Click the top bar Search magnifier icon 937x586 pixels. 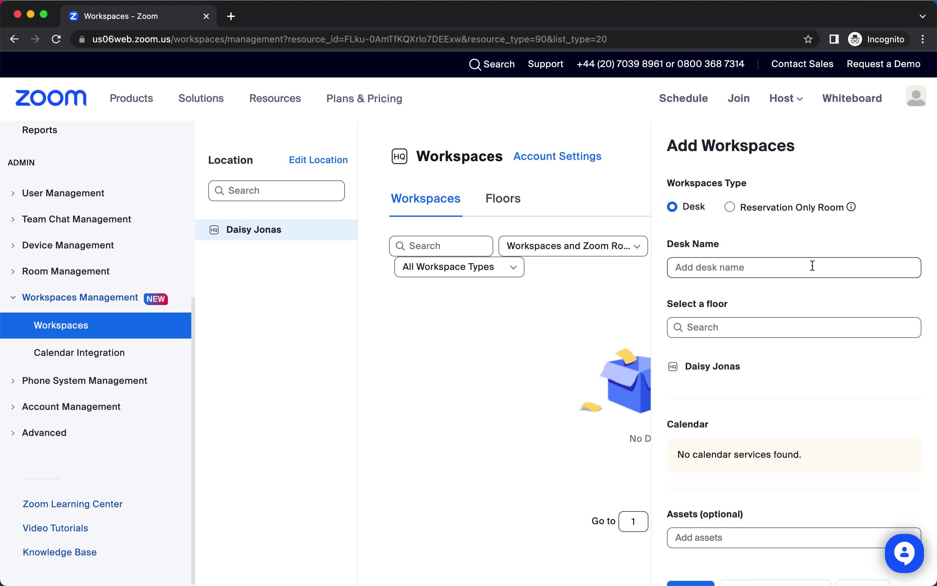pos(475,64)
